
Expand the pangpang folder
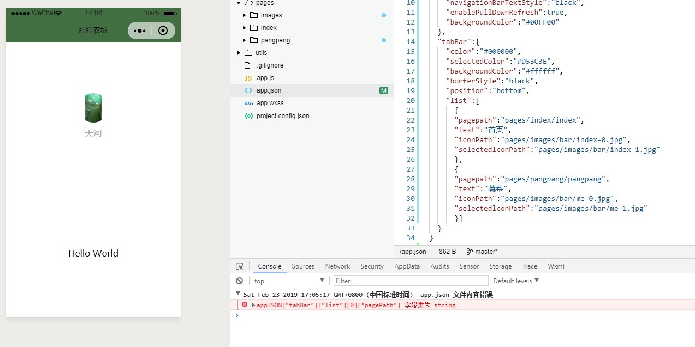click(245, 40)
